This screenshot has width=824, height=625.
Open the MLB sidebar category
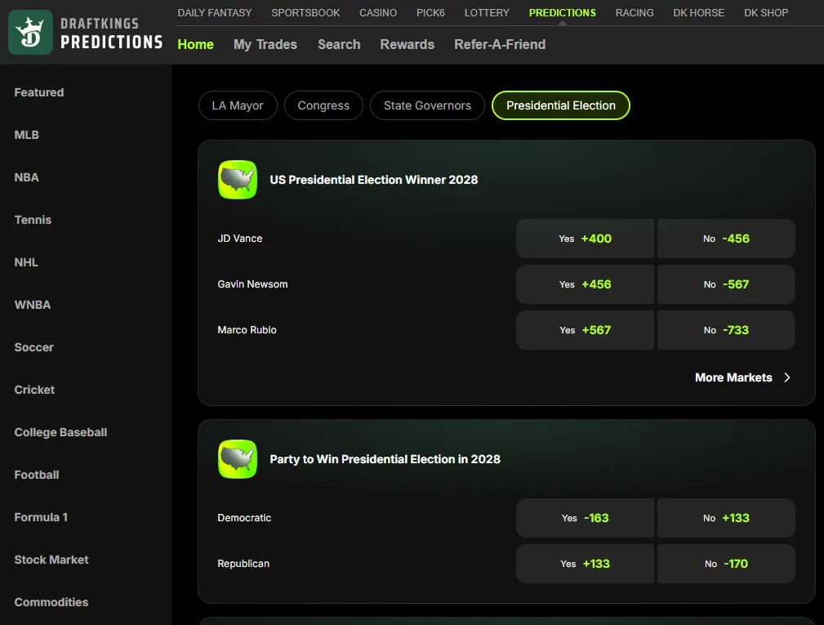[x=26, y=135]
